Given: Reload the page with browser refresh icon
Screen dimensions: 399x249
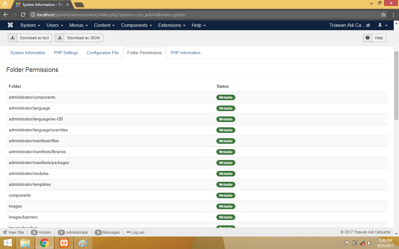Looking at the screenshot, I should point(23,15).
